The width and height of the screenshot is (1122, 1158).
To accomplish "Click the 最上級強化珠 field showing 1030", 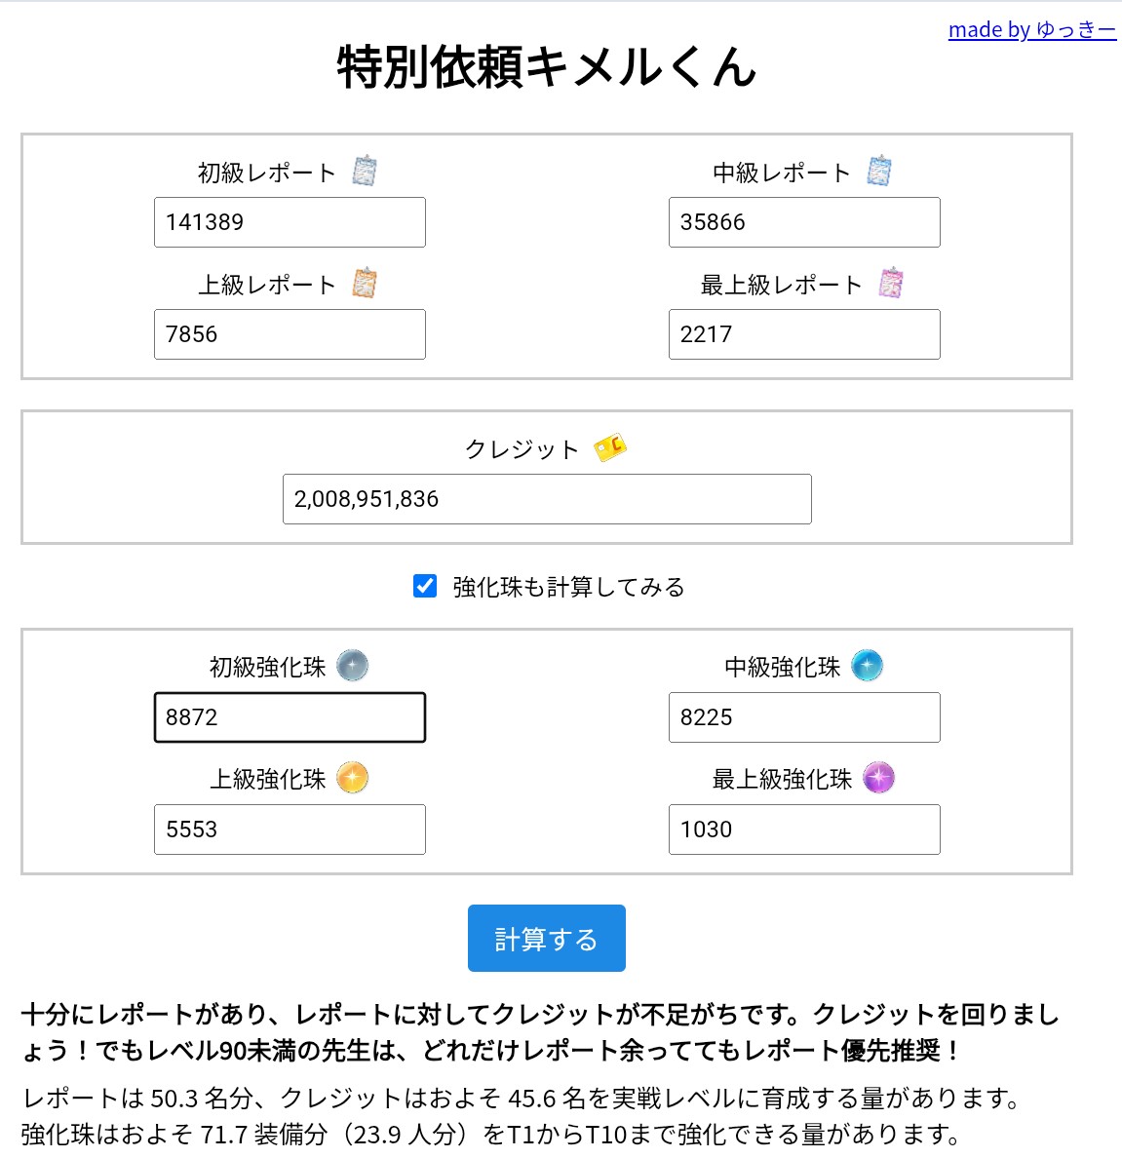I will tap(804, 830).
